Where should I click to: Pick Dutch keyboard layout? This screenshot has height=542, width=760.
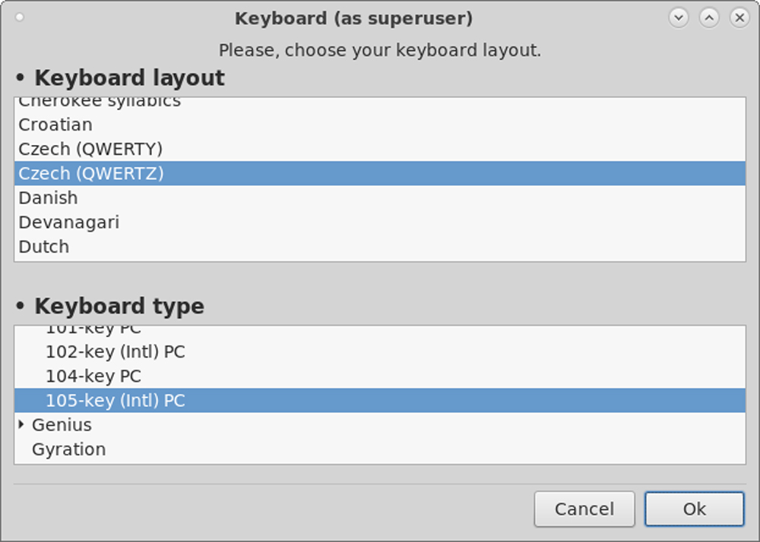tap(43, 247)
